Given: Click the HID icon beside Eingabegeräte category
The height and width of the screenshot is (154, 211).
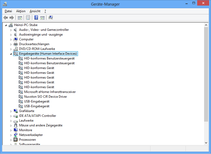Looking at the screenshot, I should 16,54.
